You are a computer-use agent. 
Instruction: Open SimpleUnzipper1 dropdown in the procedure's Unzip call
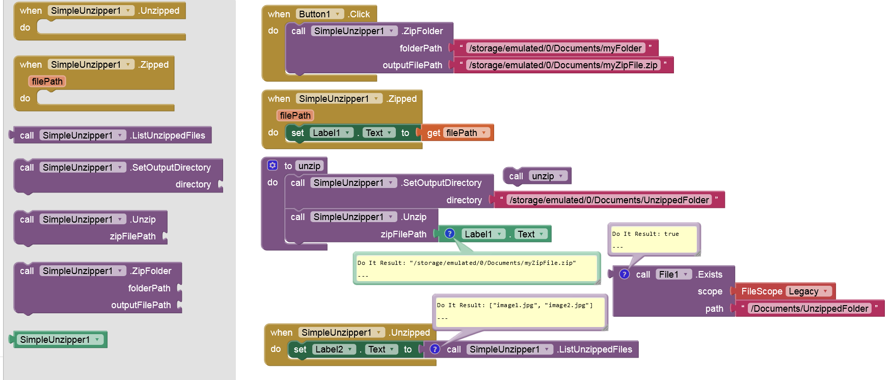354,217
